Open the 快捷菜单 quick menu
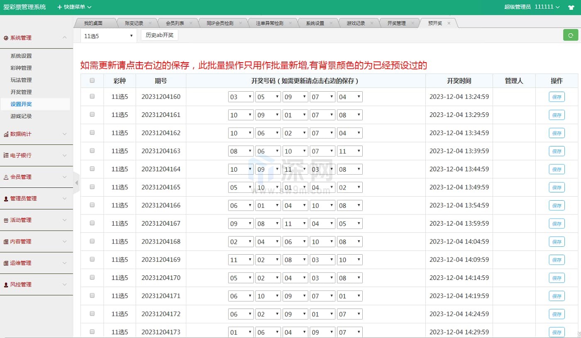The height and width of the screenshot is (338, 581). [x=74, y=7]
